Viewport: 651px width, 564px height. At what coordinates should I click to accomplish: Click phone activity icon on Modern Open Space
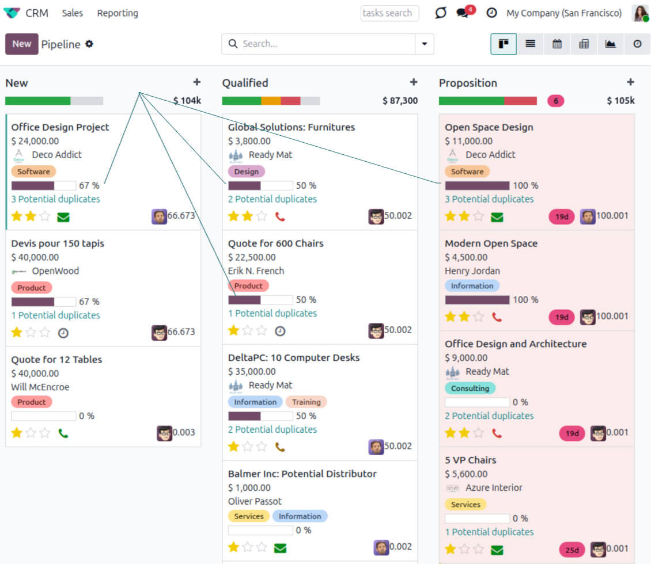(497, 317)
